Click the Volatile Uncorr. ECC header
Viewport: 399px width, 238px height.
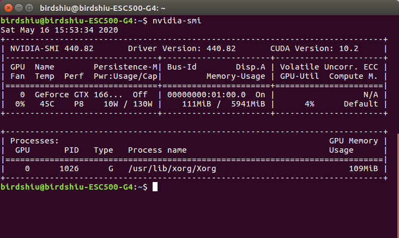click(x=329, y=67)
